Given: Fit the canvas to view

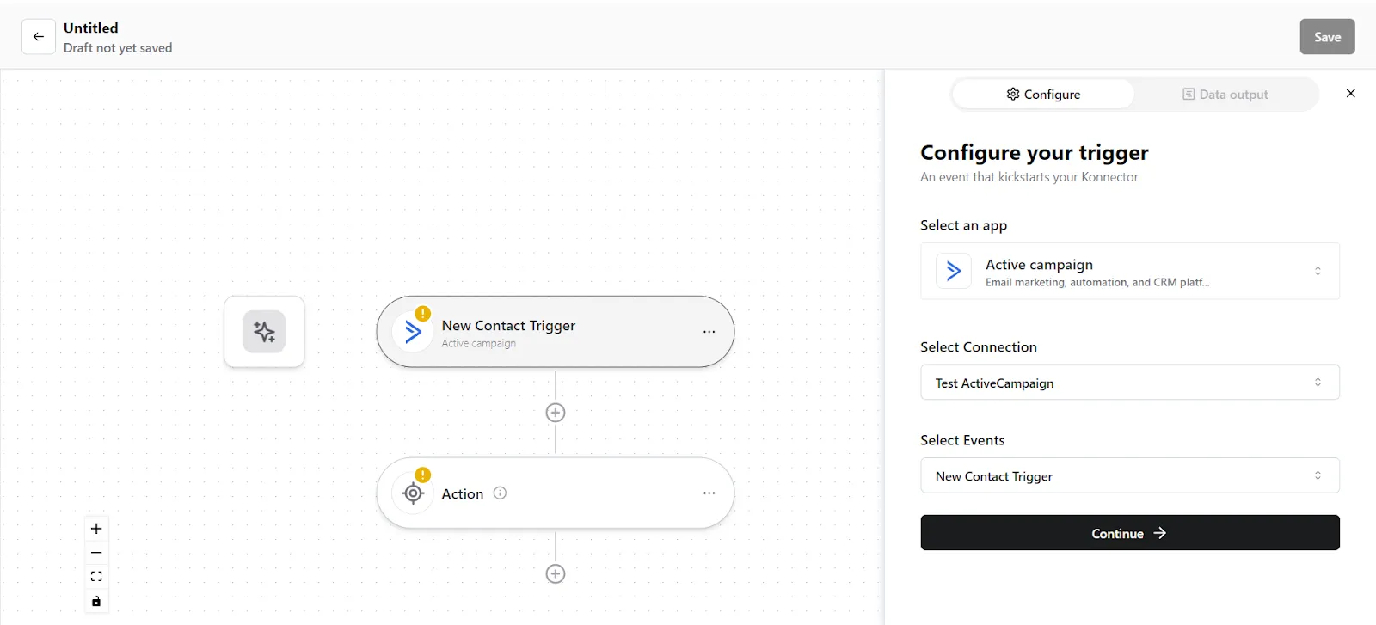Looking at the screenshot, I should [x=96, y=577].
